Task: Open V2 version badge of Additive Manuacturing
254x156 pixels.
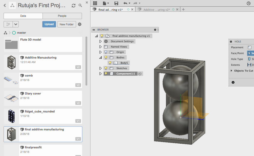Action: coord(78,67)
